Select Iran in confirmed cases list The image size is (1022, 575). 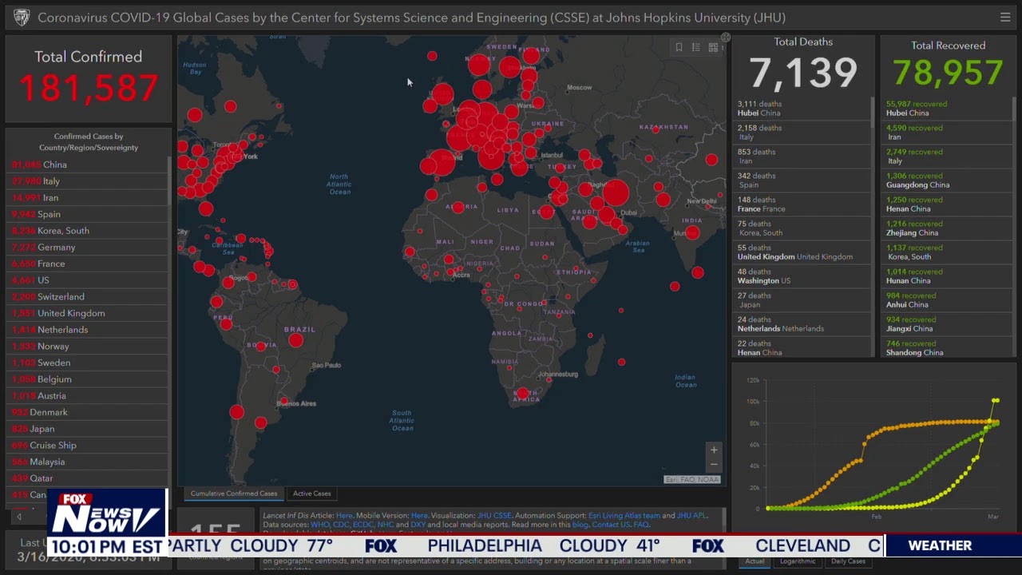coord(88,198)
